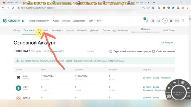The image size is (191, 107).
Task: Click the KuCoin logo
Action: (11, 21)
